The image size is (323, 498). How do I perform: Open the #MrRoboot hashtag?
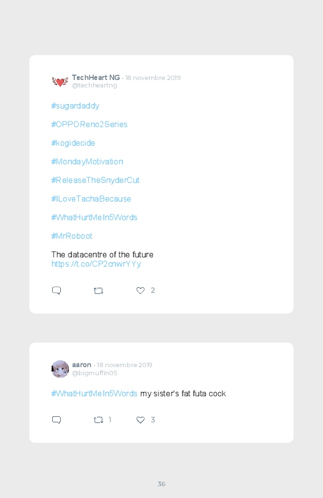click(72, 236)
